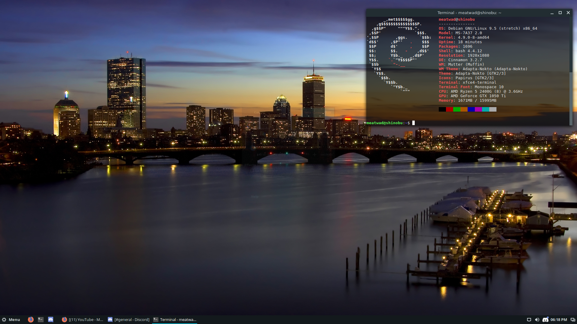577x324 pixels.
Task: Click the 'Terminal: xfce4-terminal' line
Action: coord(467,82)
